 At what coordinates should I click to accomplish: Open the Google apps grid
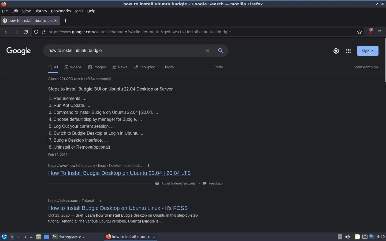coord(348,51)
